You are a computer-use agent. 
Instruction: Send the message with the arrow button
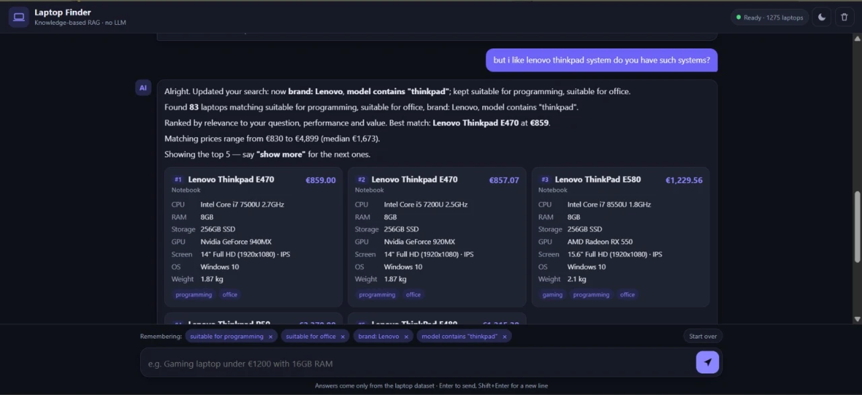707,362
